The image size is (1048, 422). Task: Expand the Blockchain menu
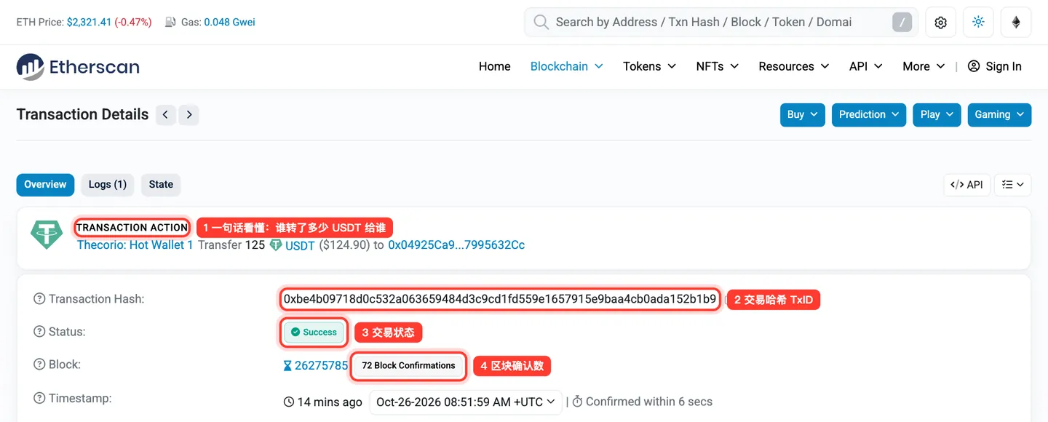coord(567,66)
